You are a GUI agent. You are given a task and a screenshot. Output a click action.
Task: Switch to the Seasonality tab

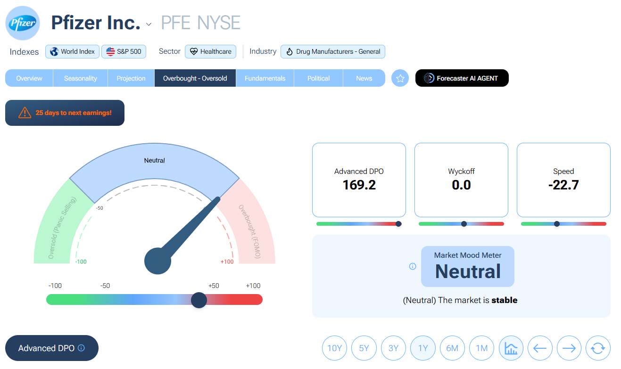[x=80, y=78]
